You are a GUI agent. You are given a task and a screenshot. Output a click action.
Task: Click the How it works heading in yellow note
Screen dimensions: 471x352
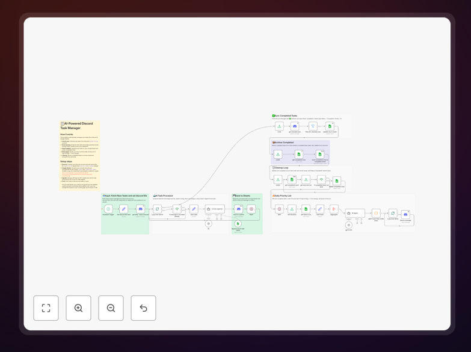(x=67, y=134)
